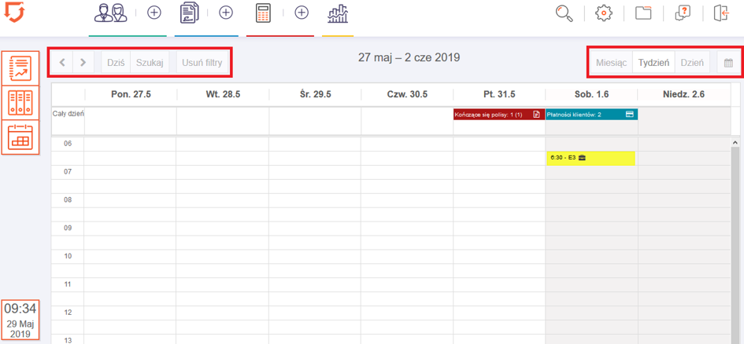744x344 pixels.
Task: Click the Dziś button
Action: (116, 63)
